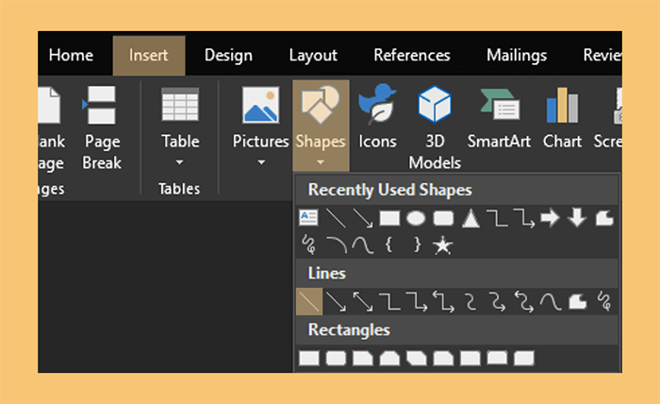Insert the 5-point Star shape
The width and height of the screenshot is (660, 404).
point(443,244)
